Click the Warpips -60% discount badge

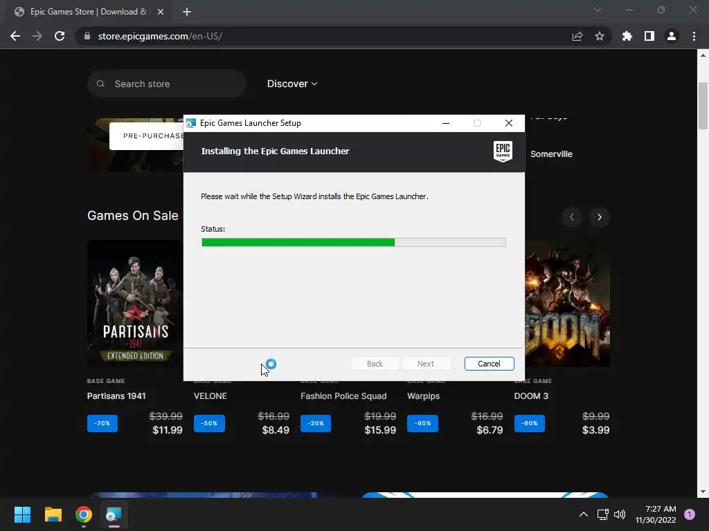pyautogui.click(x=422, y=423)
